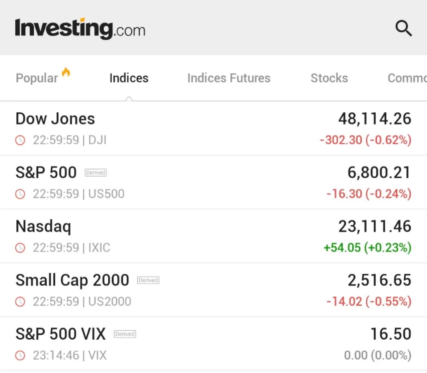This screenshot has height=373, width=427.
Task: Open the search magnifier icon
Action: (x=403, y=28)
